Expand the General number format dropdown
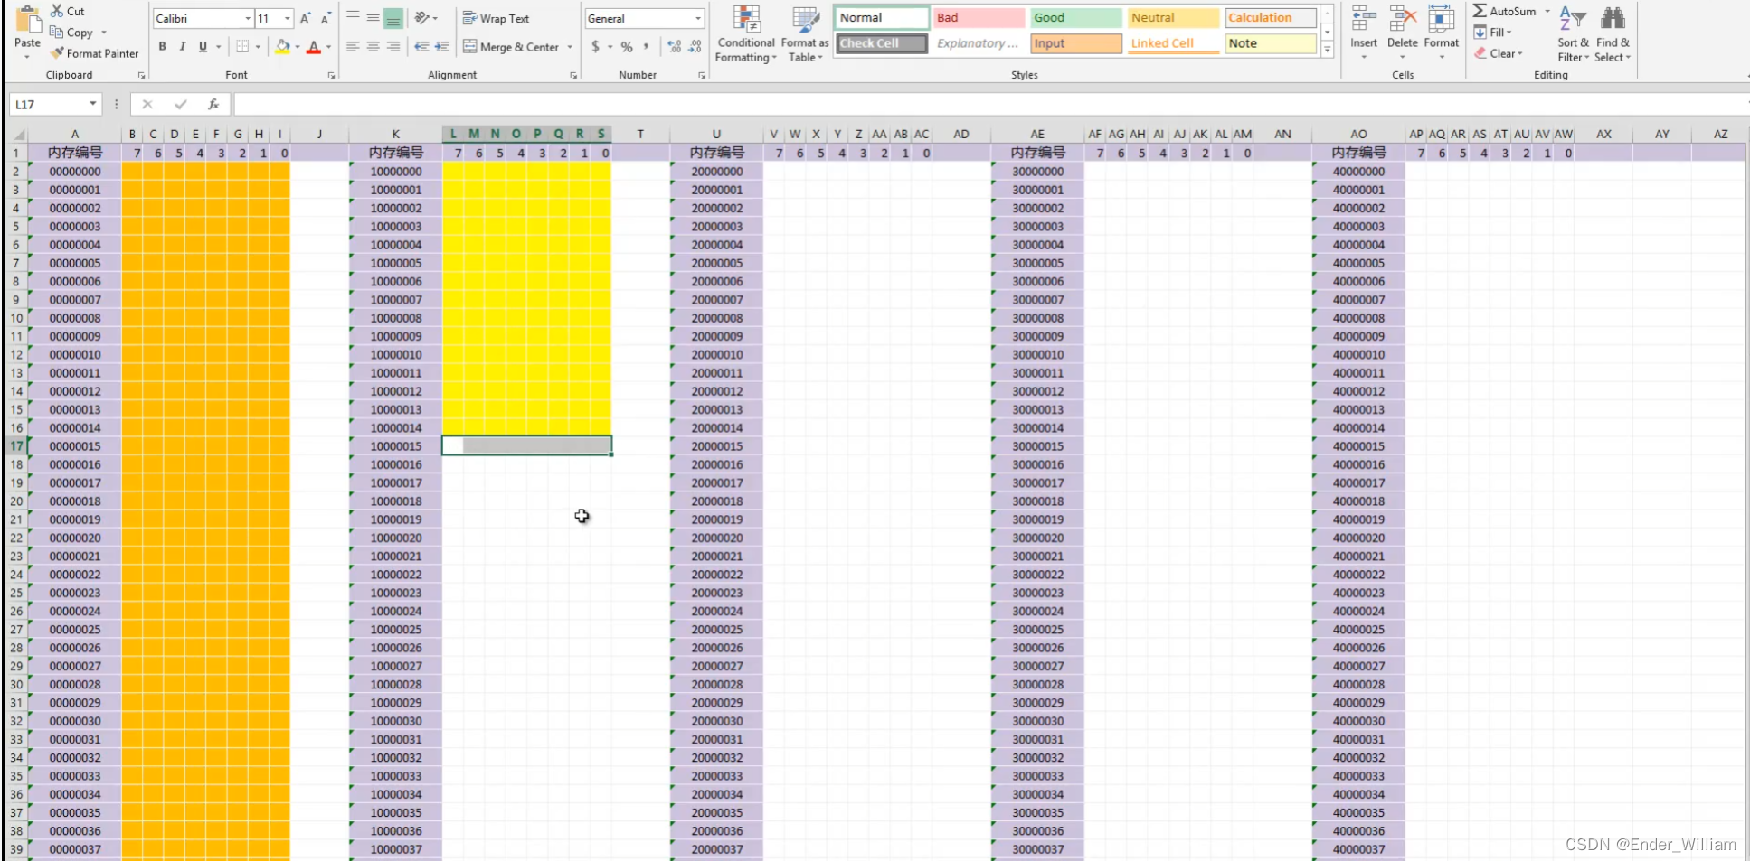Image resolution: width=1750 pixels, height=861 pixels. coord(697,19)
